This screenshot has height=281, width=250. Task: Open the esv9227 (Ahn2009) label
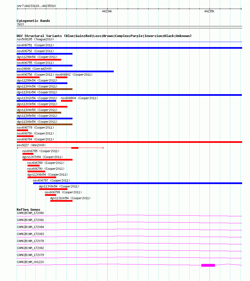coord(31,145)
